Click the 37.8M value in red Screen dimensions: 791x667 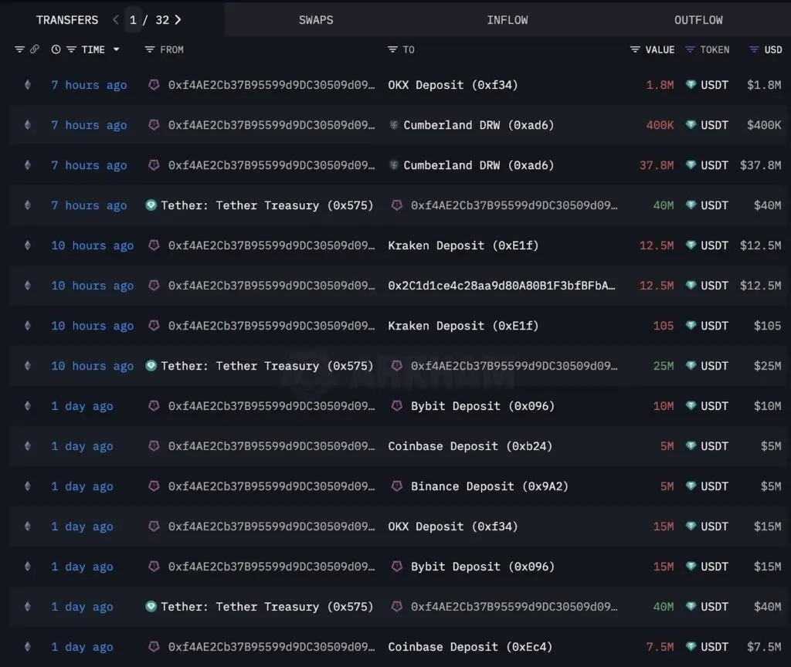click(x=656, y=165)
